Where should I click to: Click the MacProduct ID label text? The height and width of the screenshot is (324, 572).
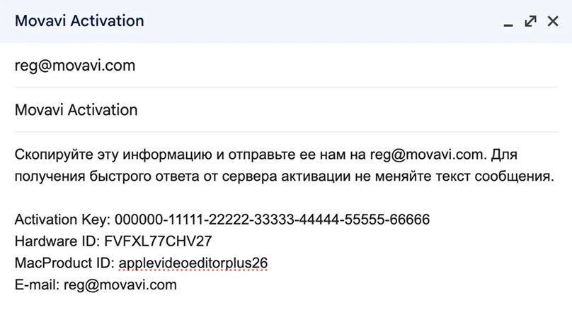click(x=64, y=263)
